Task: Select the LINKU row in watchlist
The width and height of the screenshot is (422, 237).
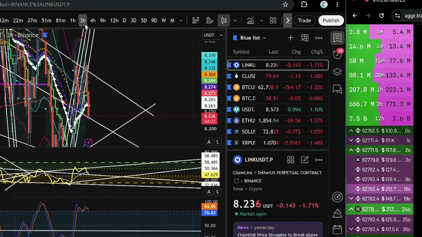Action: 278,65
